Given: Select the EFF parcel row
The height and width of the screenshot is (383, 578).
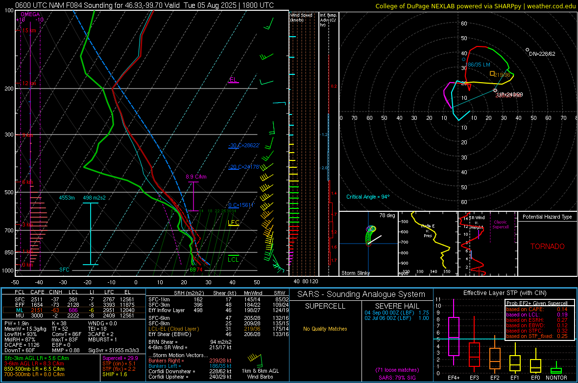Looking at the screenshot, I should coord(74,305).
